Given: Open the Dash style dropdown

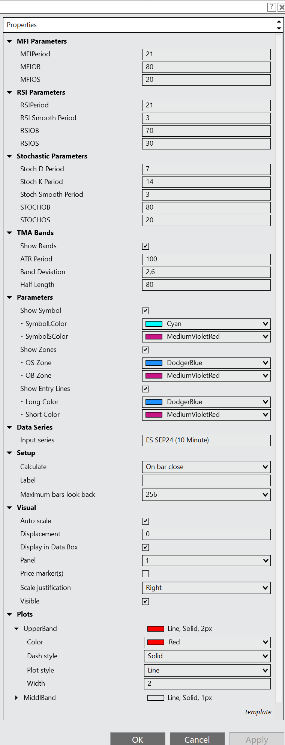Looking at the screenshot, I should (x=207, y=656).
